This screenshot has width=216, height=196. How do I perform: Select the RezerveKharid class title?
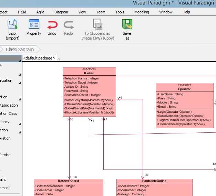[x=69, y=181]
